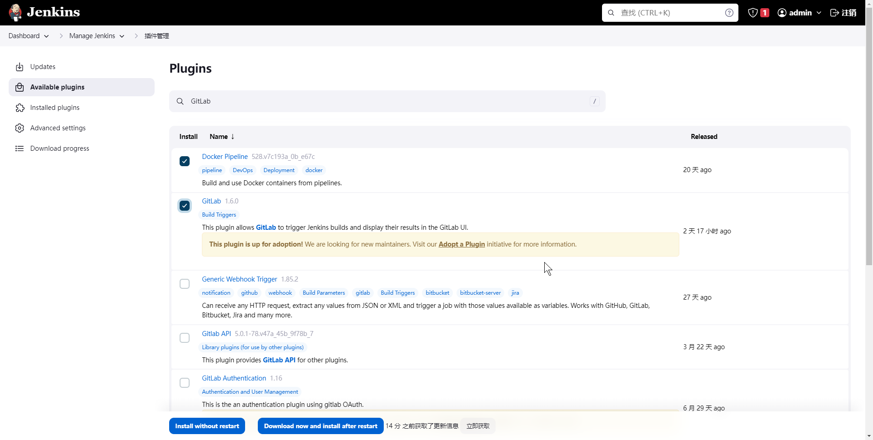873x440 pixels.
Task: Click the GitLab plugin search field
Action: (x=386, y=101)
